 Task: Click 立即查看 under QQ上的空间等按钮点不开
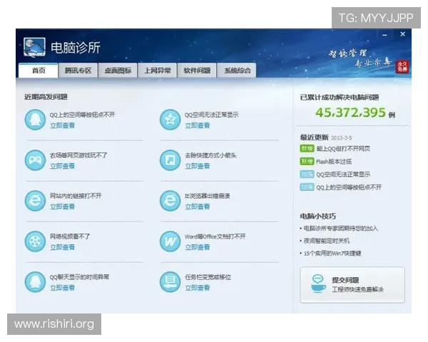[62, 125]
